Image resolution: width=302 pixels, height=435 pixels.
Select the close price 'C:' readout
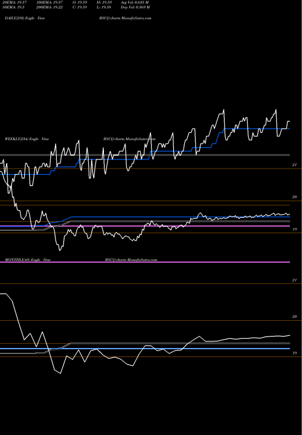80,7
